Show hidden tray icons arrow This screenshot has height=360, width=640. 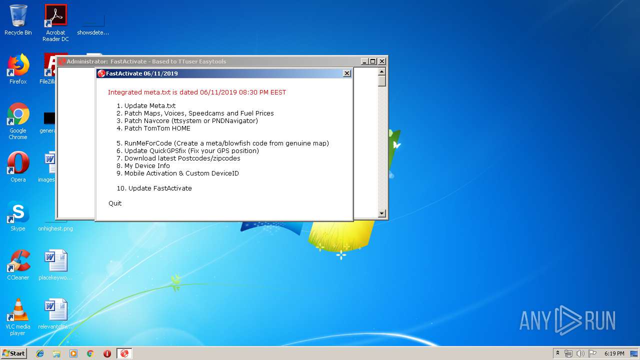coord(557,353)
